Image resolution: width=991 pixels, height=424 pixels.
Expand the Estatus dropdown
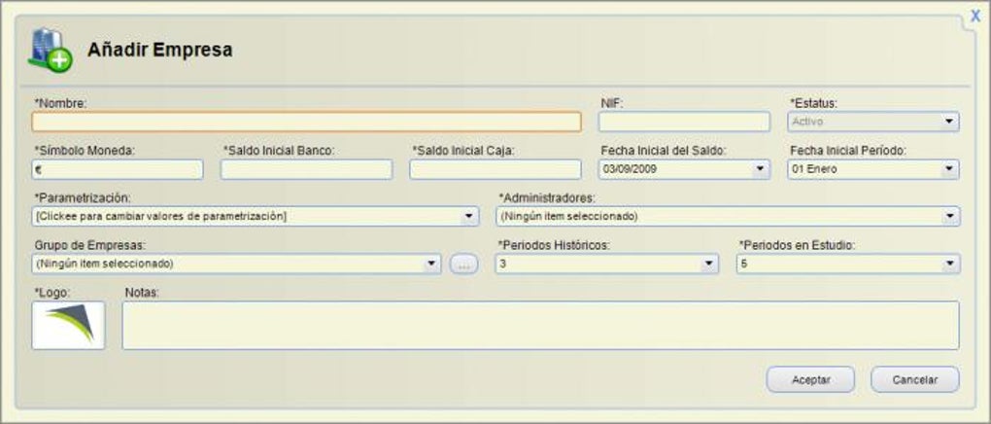948,122
